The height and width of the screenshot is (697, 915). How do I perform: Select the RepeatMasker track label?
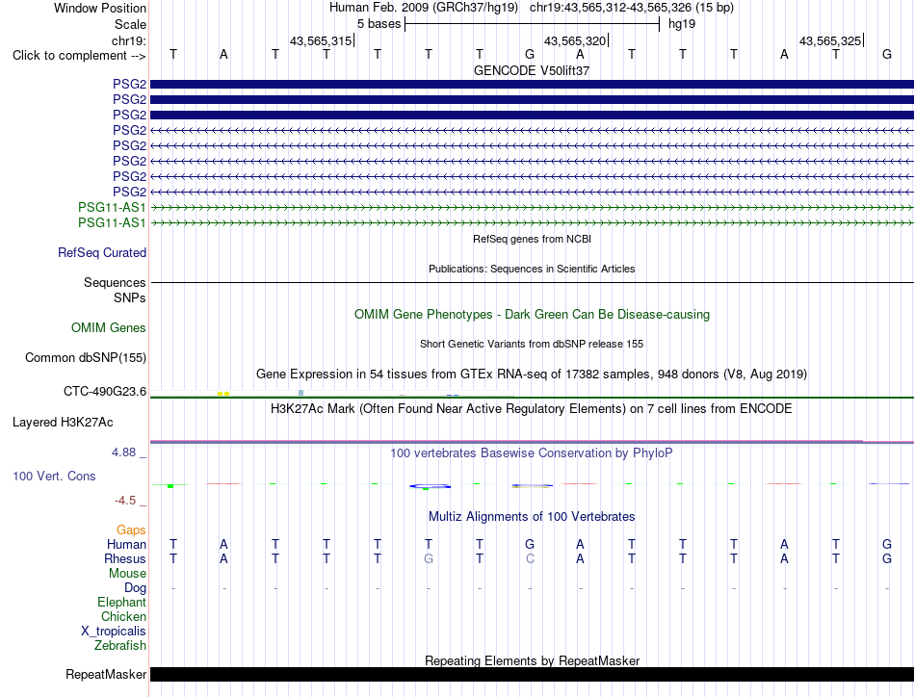(x=106, y=674)
